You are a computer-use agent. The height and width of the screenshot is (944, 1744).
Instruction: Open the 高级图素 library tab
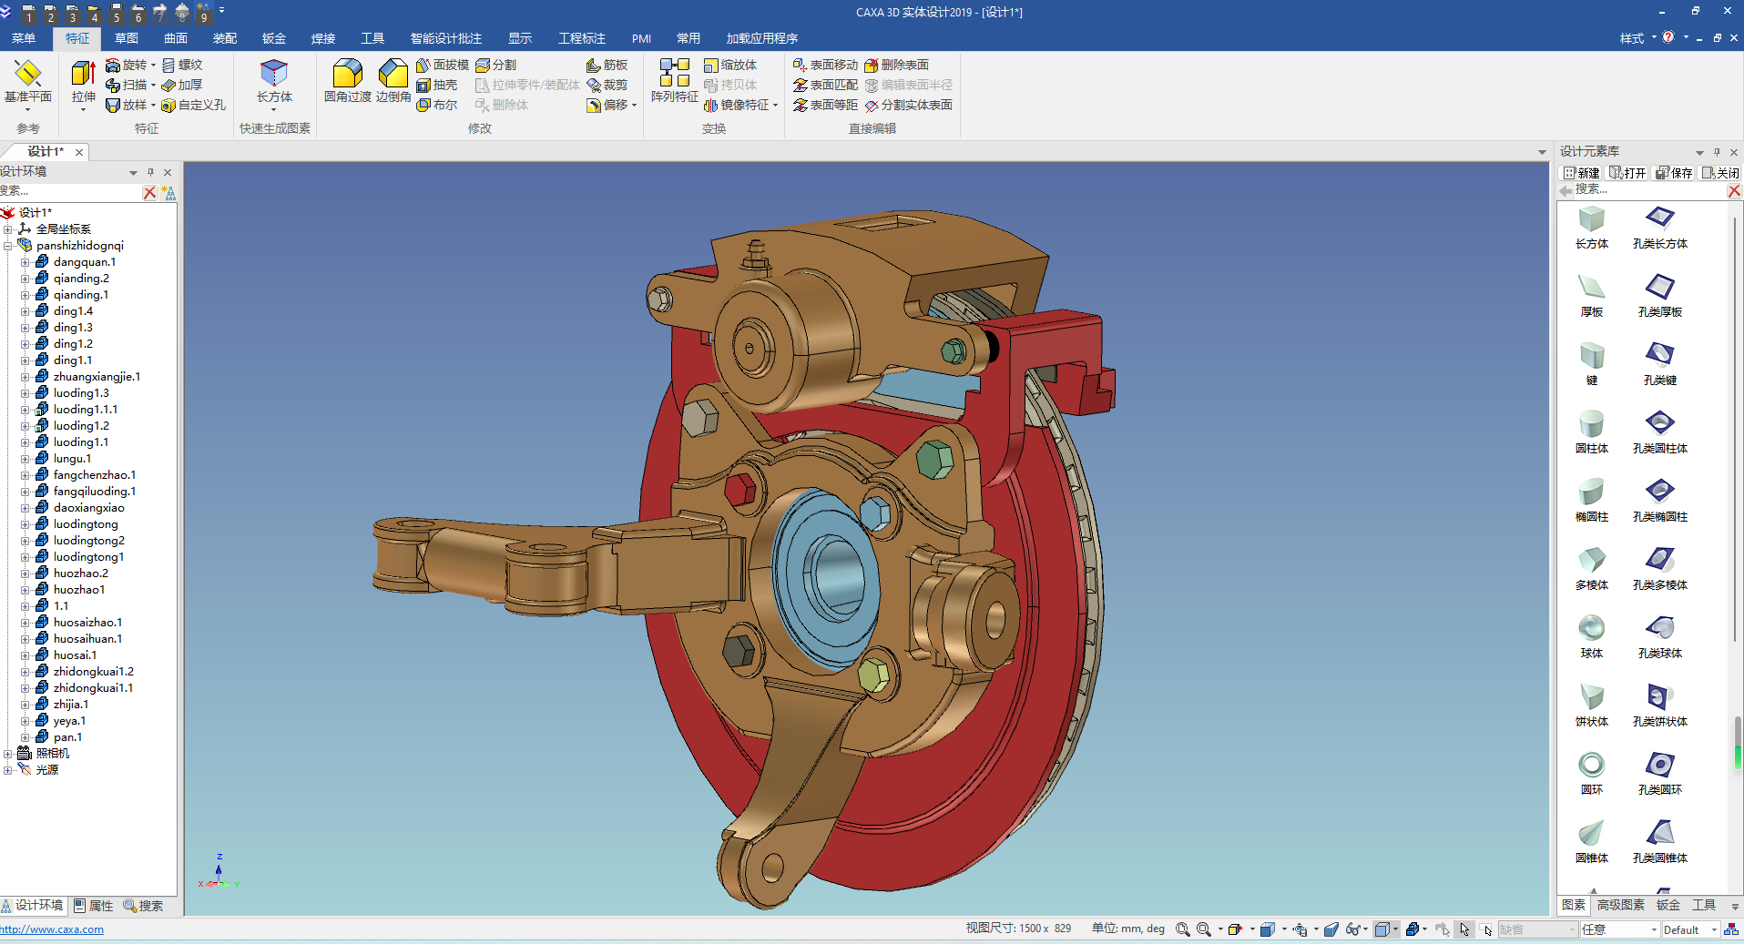pos(1621,905)
